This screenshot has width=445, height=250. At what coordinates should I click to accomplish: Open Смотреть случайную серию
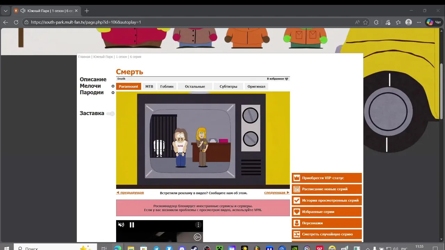click(x=327, y=234)
